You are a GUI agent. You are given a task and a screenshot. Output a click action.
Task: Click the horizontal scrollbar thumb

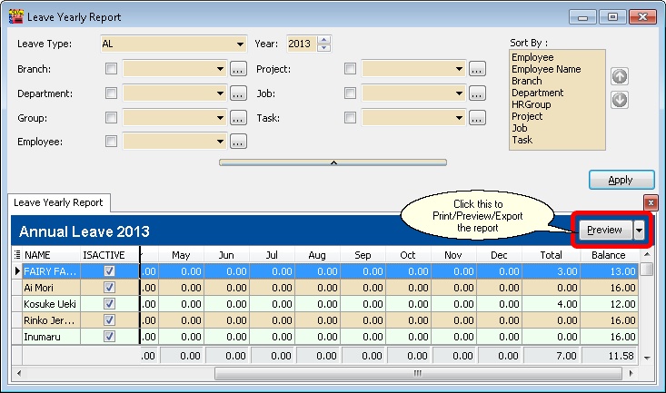click(x=417, y=373)
